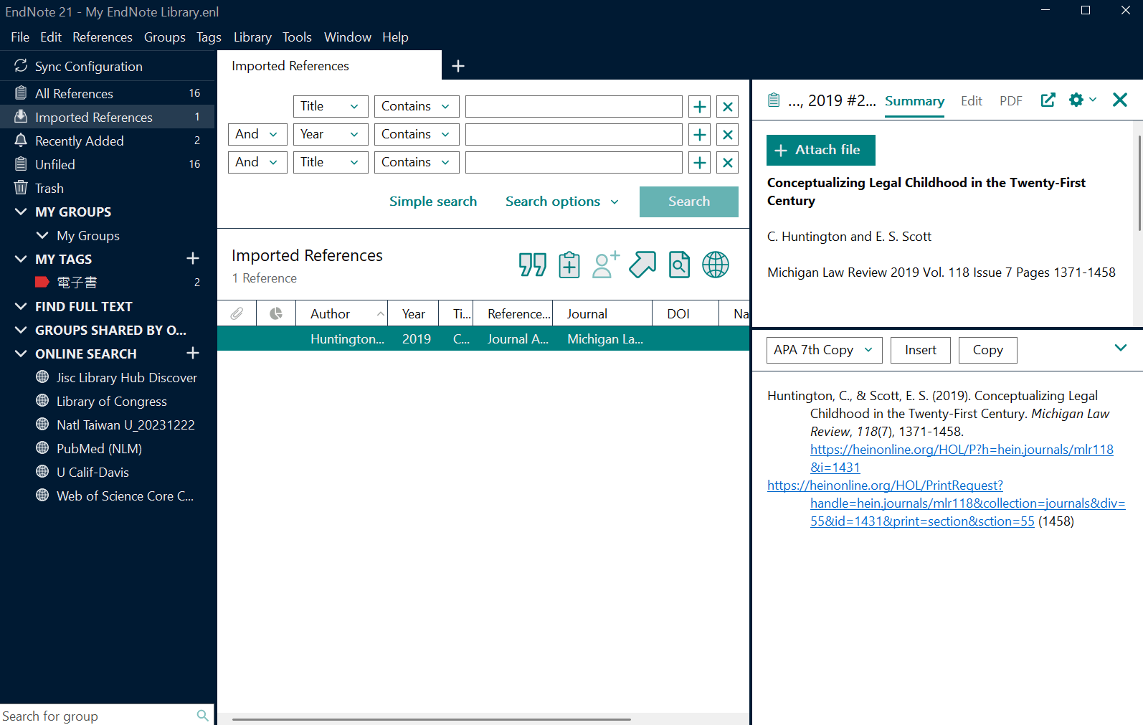The image size is (1143, 725).
Task: Select PubMed (NLM) online search
Action: 99,448
